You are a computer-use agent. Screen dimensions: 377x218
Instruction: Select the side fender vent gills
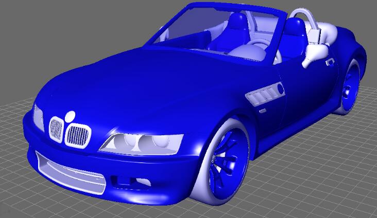[x=265, y=94]
